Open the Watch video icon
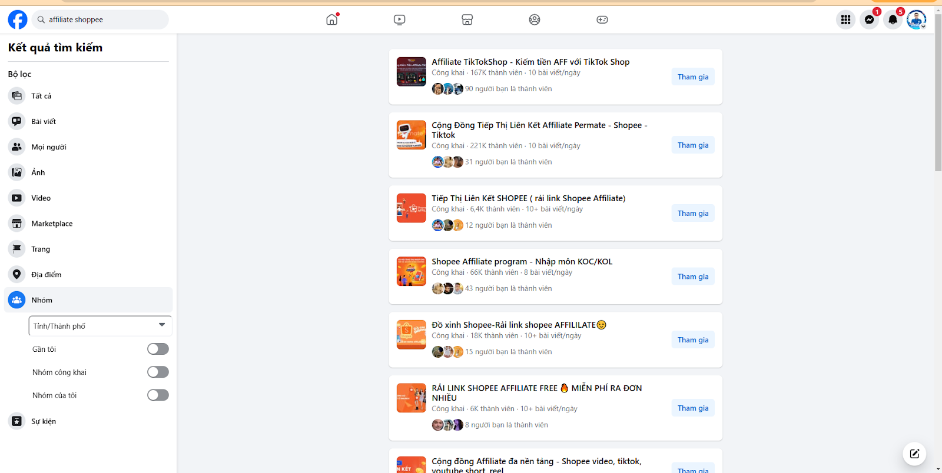Image resolution: width=942 pixels, height=473 pixels. [400, 19]
